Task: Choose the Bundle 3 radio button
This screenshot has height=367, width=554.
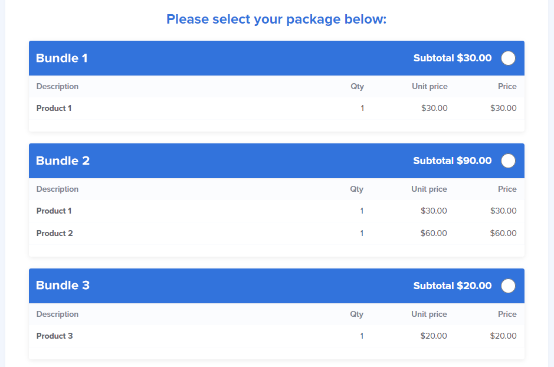Action: (508, 286)
